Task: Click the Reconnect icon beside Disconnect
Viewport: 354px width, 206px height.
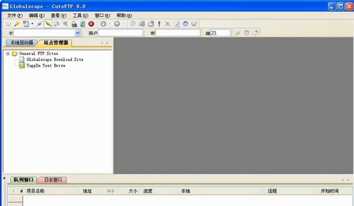Action: point(57,24)
